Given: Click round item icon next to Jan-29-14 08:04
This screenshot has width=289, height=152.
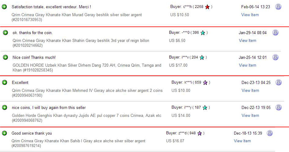Looking at the screenshot, I should point(275,33).
